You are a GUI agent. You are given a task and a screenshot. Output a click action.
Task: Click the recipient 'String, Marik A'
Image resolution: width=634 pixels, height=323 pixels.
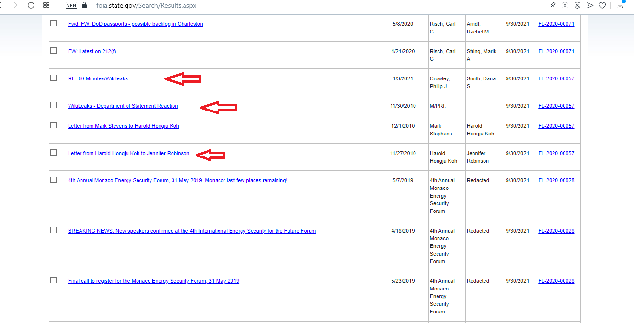(x=482, y=55)
